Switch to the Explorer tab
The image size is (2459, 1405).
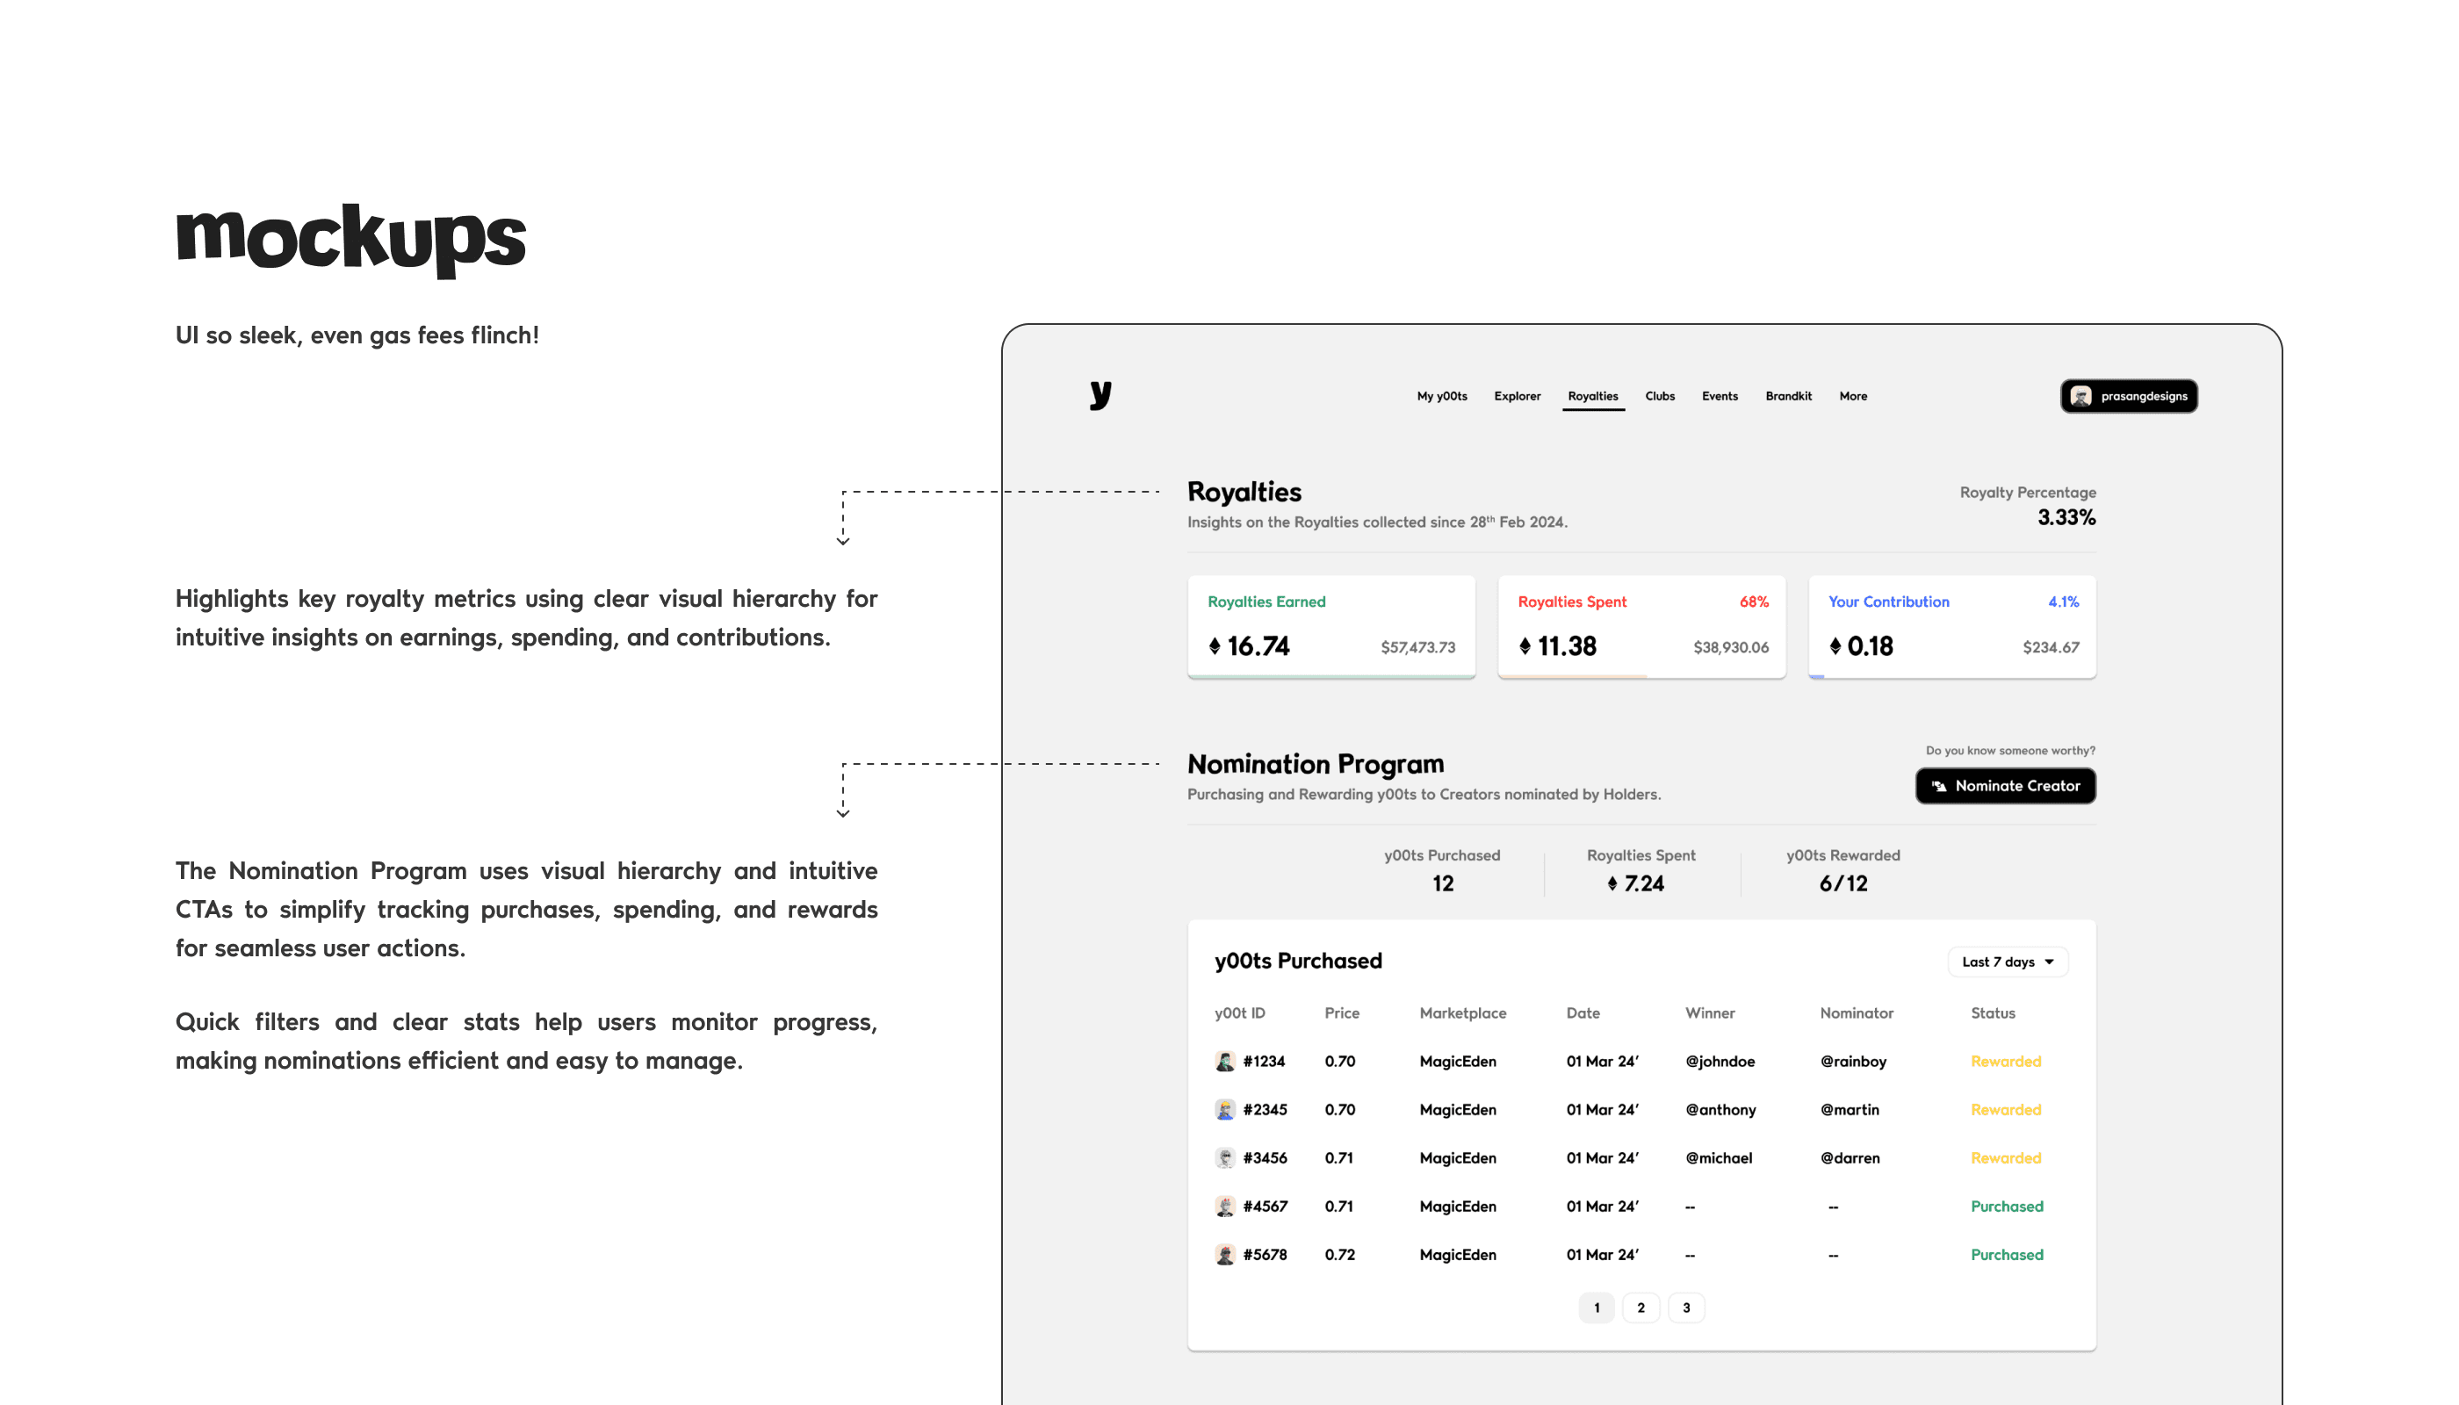coord(1517,397)
